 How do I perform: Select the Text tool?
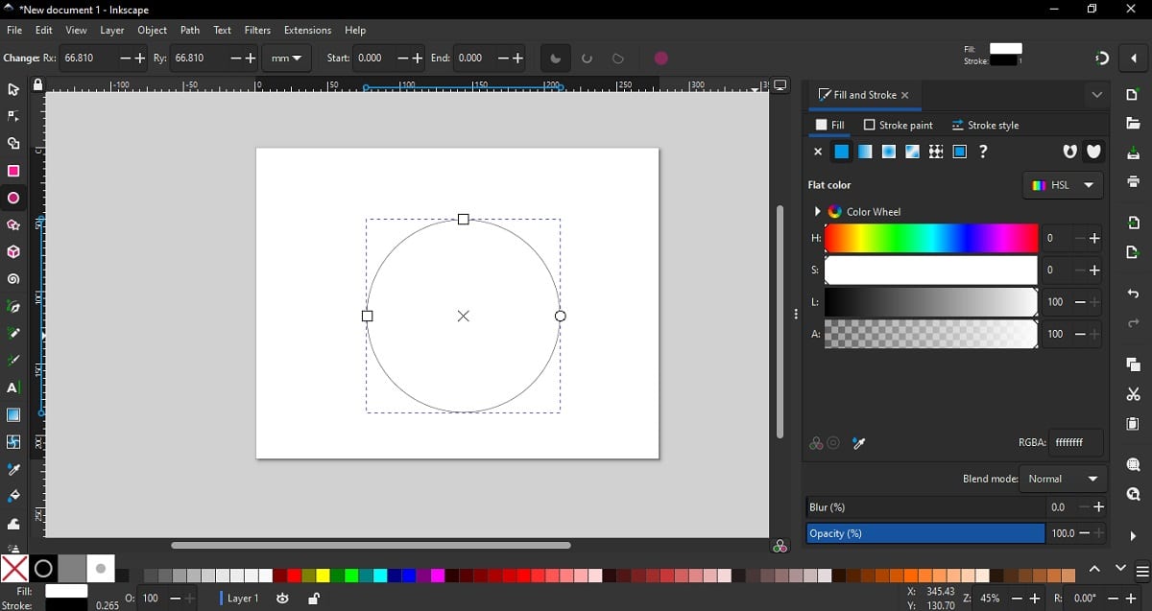pos(13,388)
